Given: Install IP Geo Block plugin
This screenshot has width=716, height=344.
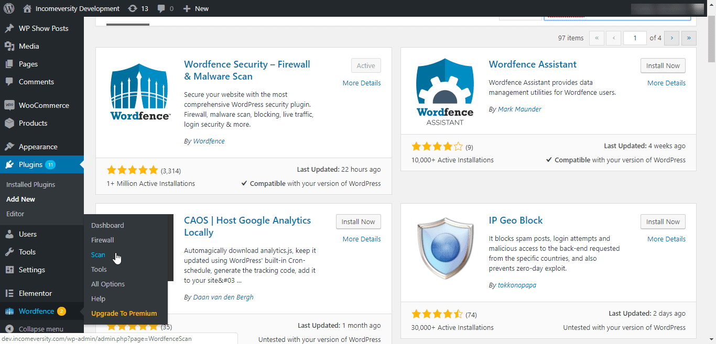Looking at the screenshot, I should pos(663,221).
